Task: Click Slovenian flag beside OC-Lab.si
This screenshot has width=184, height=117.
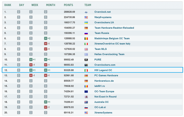Action: pos(86,107)
